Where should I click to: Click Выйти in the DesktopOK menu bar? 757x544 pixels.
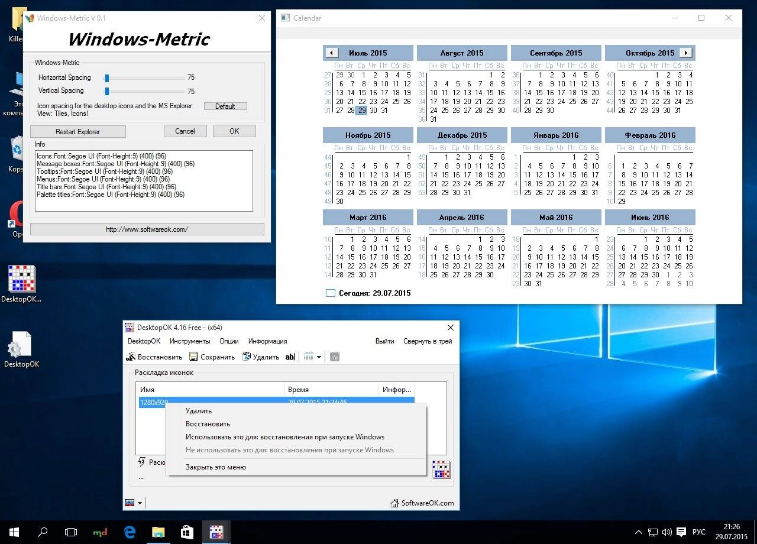click(384, 341)
